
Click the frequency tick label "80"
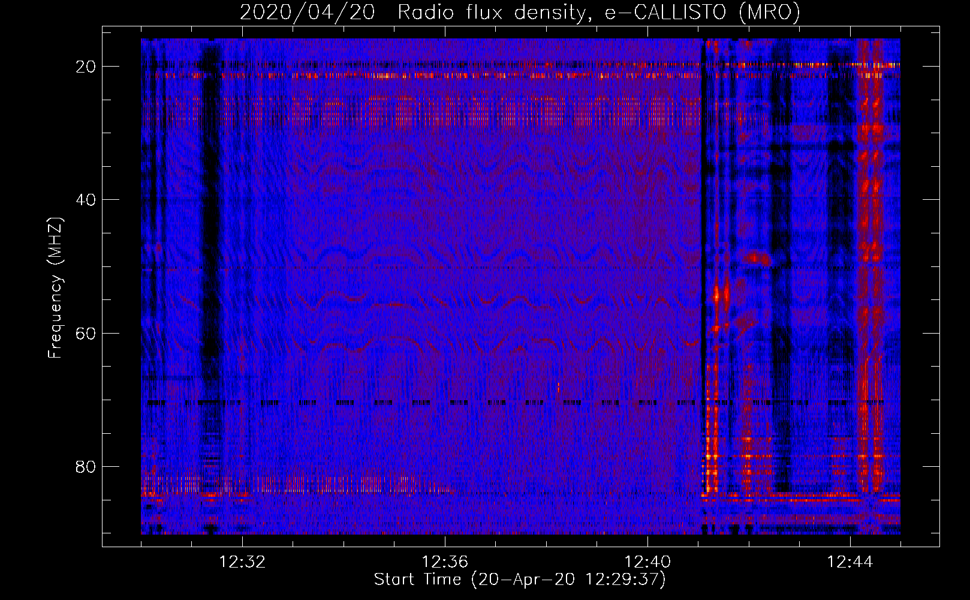[x=86, y=466]
